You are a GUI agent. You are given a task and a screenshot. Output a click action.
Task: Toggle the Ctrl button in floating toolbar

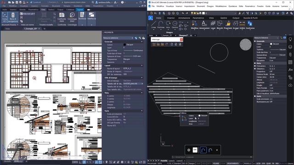click(x=195, y=150)
